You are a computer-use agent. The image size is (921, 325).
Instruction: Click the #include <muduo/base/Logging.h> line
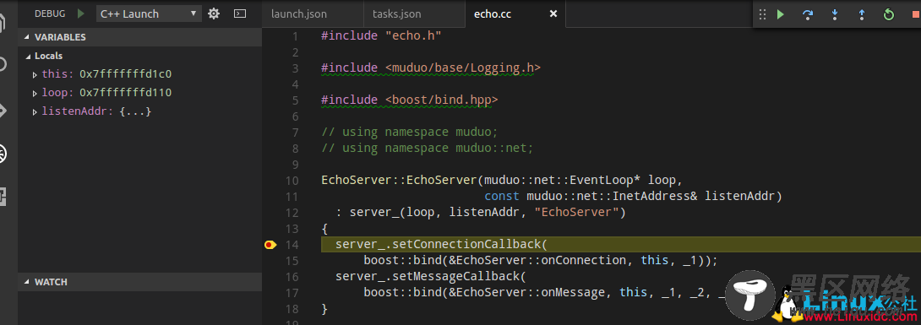click(431, 68)
